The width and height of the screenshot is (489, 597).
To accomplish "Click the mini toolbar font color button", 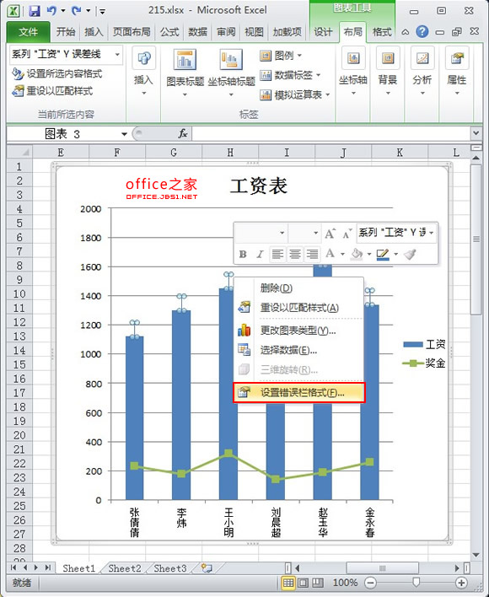I will click(330, 254).
